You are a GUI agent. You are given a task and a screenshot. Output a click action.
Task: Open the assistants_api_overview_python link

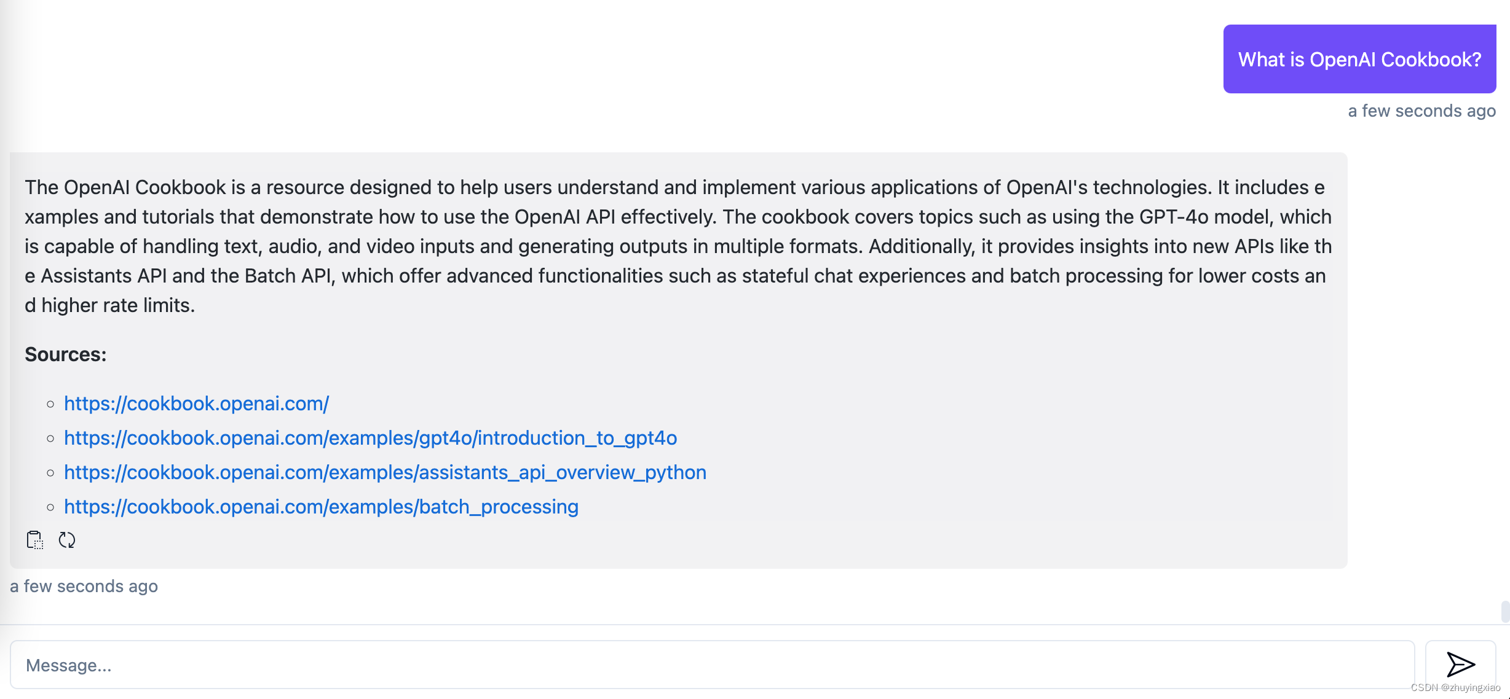click(x=385, y=472)
